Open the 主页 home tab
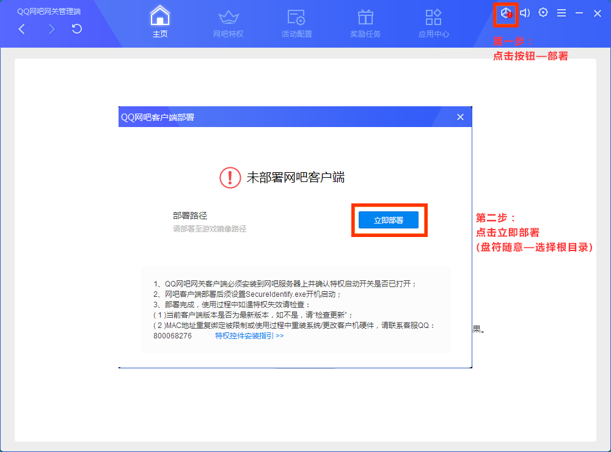Image resolution: width=611 pixels, height=452 pixels. pos(160,22)
